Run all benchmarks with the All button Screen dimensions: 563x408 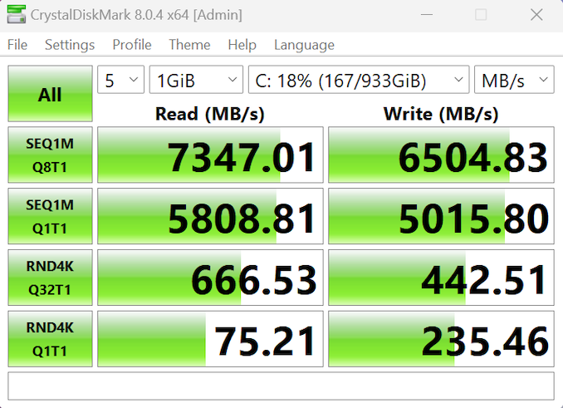click(50, 93)
